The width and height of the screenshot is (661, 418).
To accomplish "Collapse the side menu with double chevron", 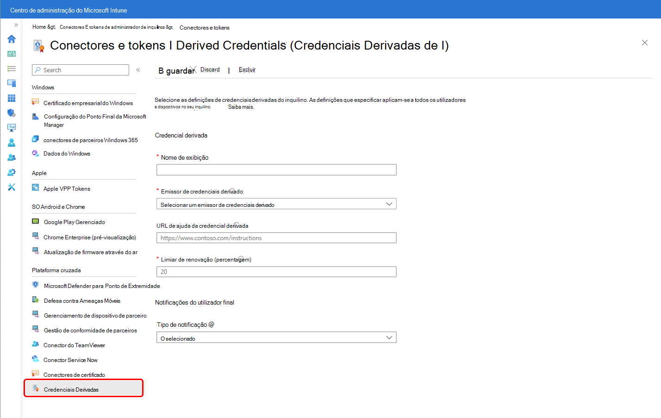I will (138, 70).
